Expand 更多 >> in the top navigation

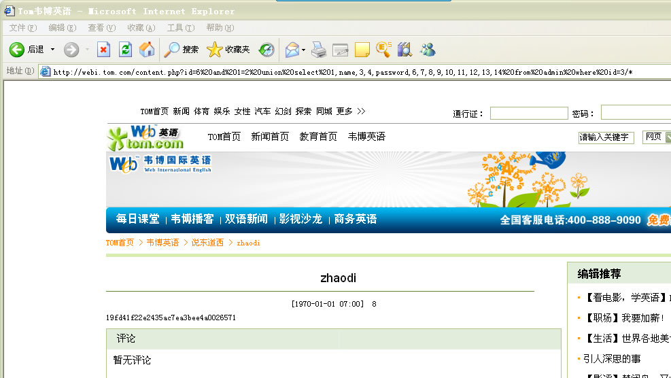351,111
